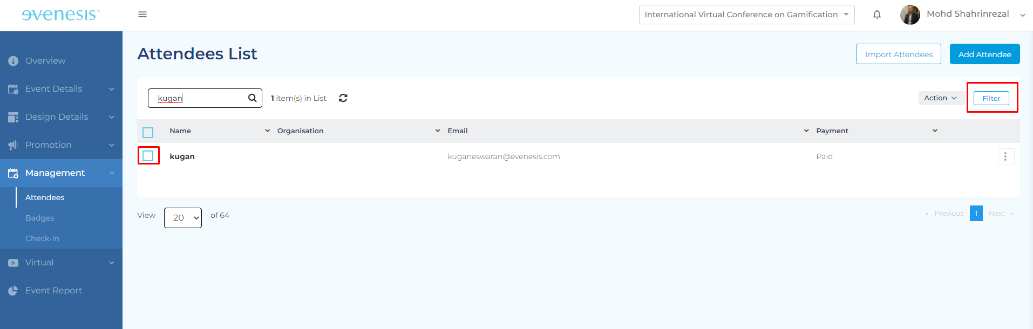Open Event Report in sidebar

click(53, 291)
